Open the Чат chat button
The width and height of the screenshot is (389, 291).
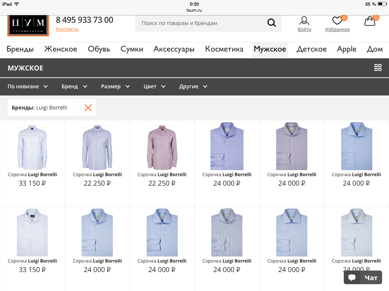[x=363, y=277]
